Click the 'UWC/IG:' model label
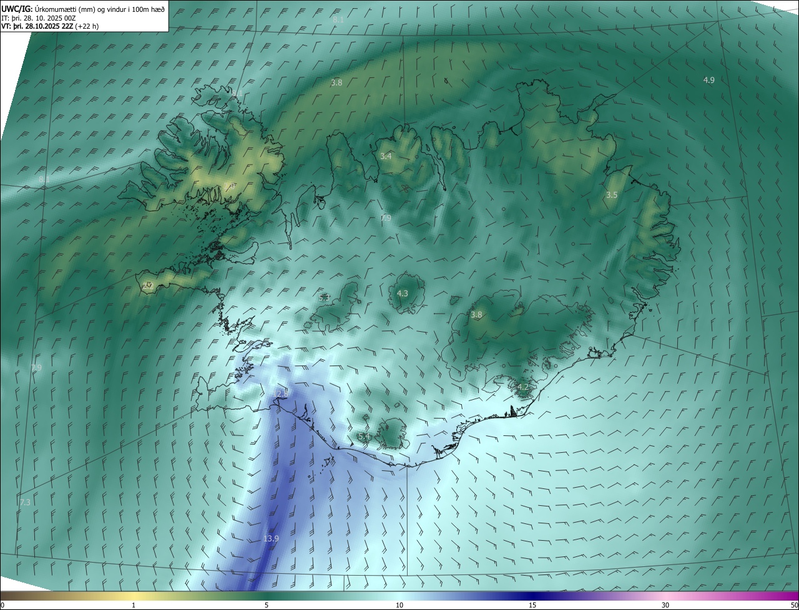The width and height of the screenshot is (799, 610). (x=17, y=9)
